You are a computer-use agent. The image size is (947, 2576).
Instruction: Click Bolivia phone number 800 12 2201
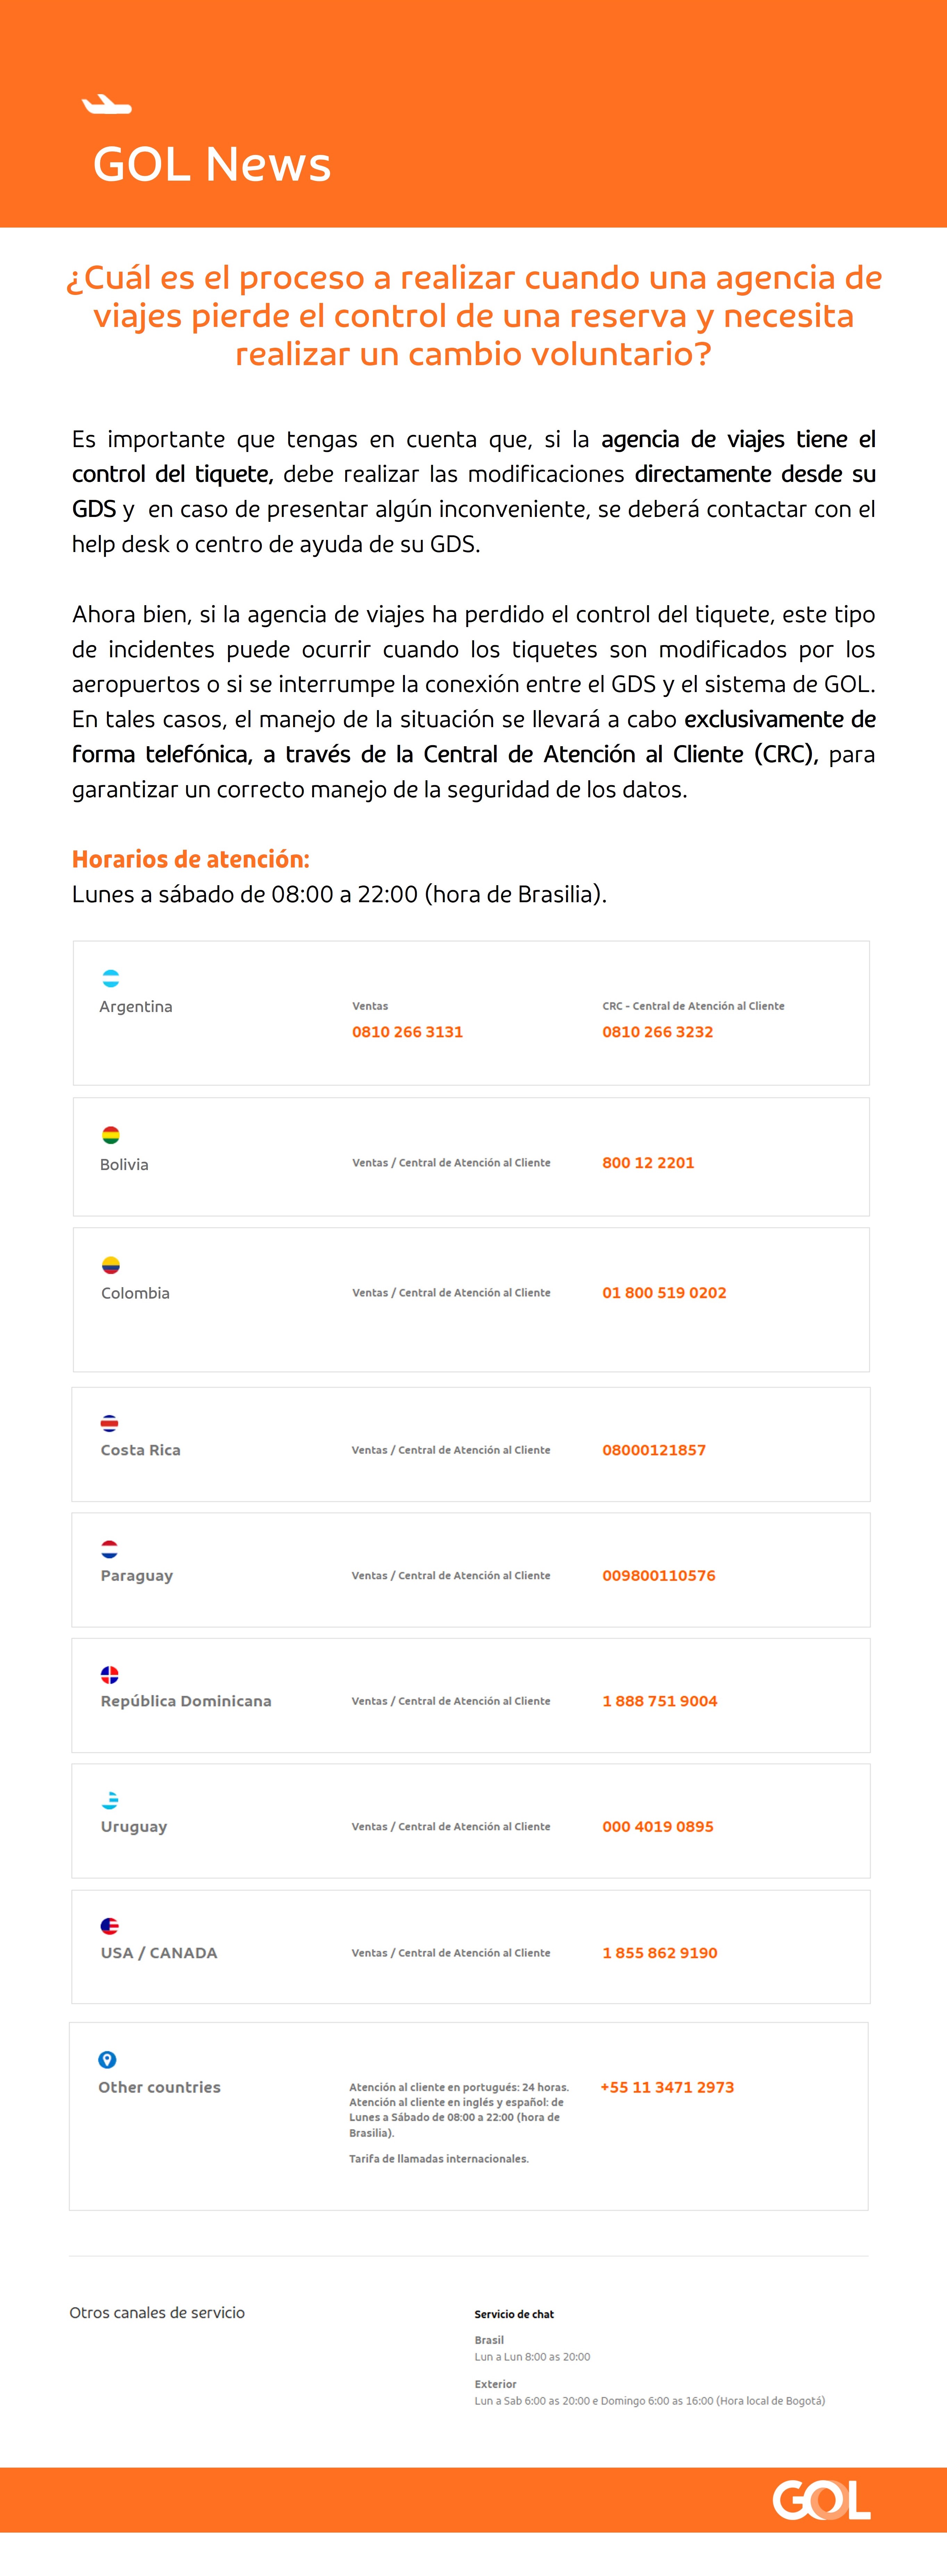[648, 1163]
